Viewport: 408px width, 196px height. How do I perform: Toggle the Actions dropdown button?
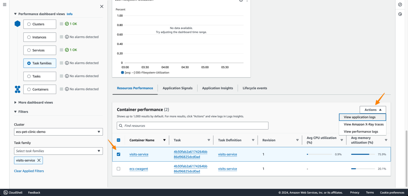pos(373,110)
